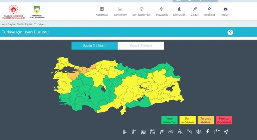Click the yellow Sarı legend swatch
The width and height of the screenshot is (257, 140).
tap(187, 120)
